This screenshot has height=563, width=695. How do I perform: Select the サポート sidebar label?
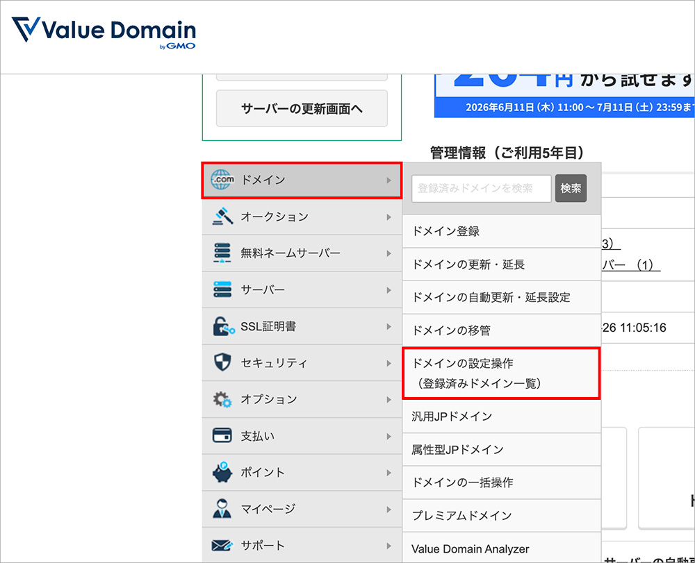coord(263,546)
